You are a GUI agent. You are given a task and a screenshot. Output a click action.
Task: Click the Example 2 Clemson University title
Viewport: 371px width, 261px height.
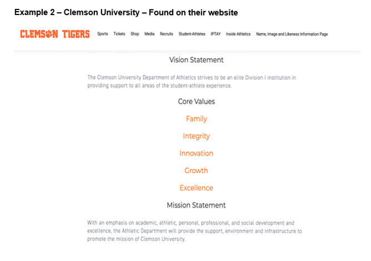[x=126, y=12]
